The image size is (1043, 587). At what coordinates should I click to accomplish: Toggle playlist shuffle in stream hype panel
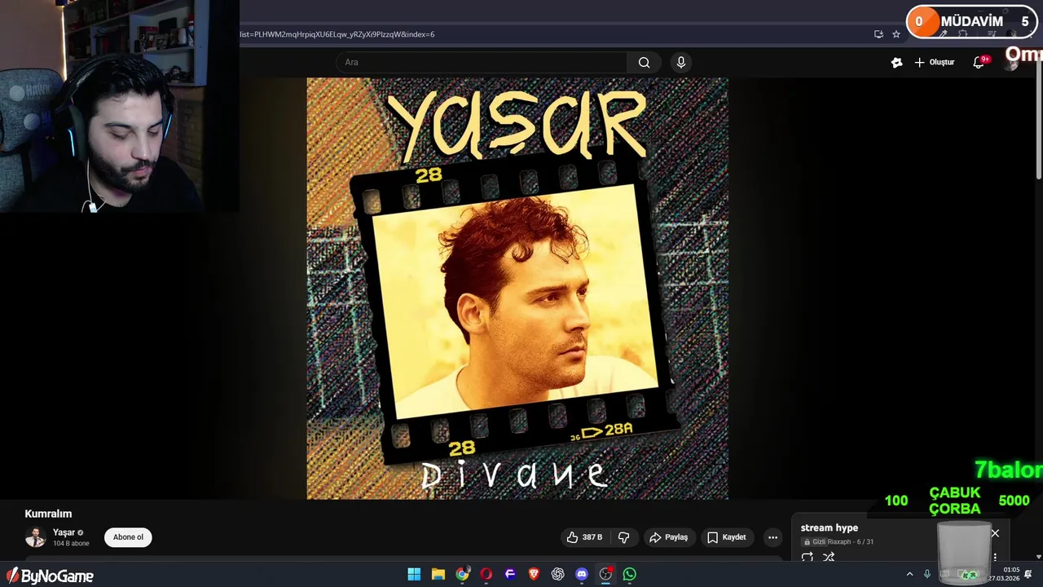pos(829,558)
